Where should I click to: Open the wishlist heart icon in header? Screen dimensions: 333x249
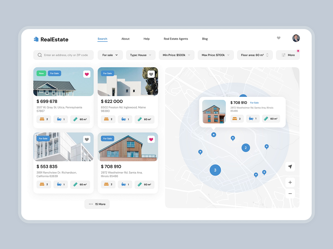(279, 38)
